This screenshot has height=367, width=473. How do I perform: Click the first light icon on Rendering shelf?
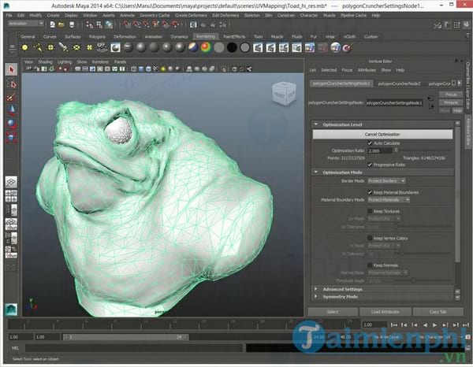24,48
